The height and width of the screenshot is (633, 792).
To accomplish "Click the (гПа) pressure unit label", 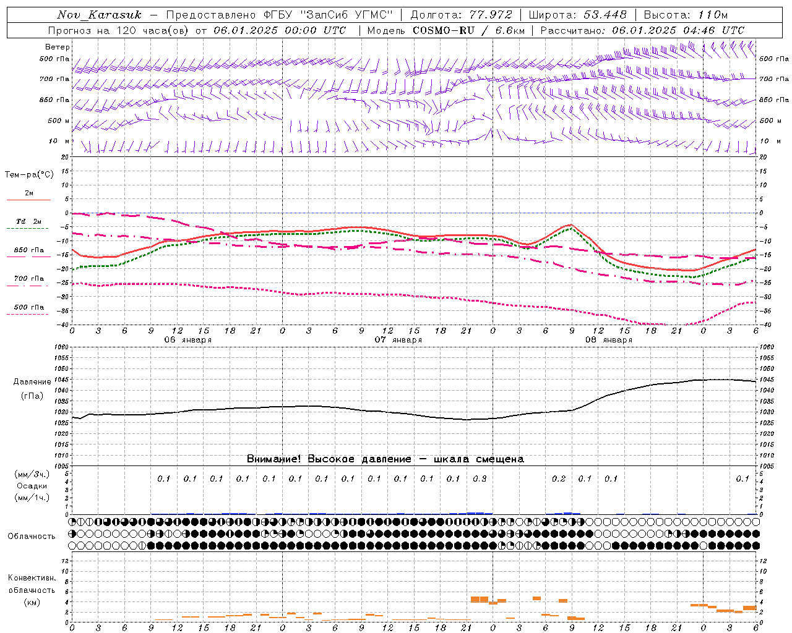I will point(32,396).
